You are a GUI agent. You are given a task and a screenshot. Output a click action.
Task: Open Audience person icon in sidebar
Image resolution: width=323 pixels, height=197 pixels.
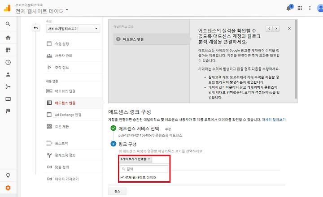click(8, 75)
